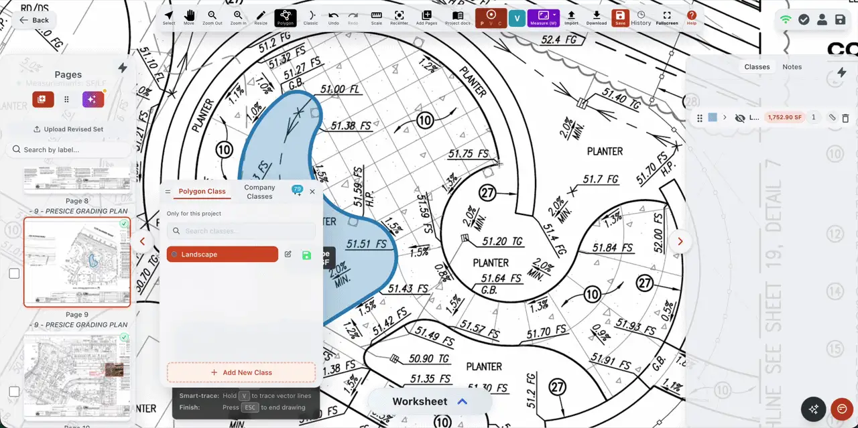
Task: Switch to Company Classes tab
Action: point(259,192)
